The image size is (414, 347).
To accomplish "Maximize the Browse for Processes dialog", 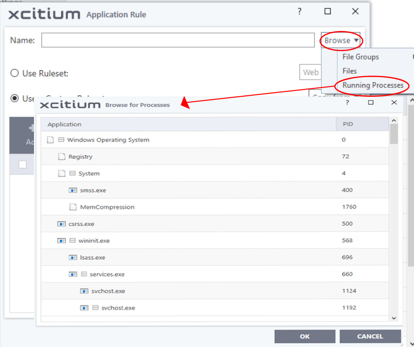I will click(x=371, y=102).
